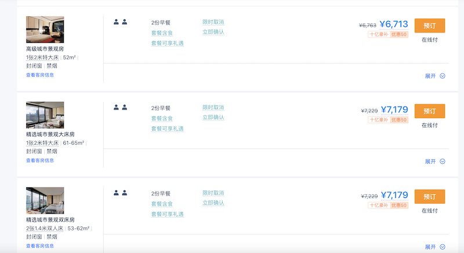Click occupancy icon for 精选城市景观双床房

[x=121, y=193]
